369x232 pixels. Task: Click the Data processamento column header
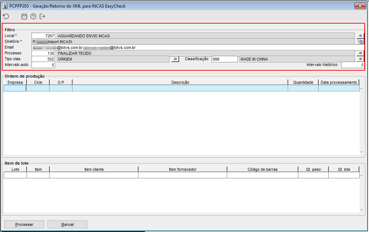pyautogui.click(x=339, y=82)
